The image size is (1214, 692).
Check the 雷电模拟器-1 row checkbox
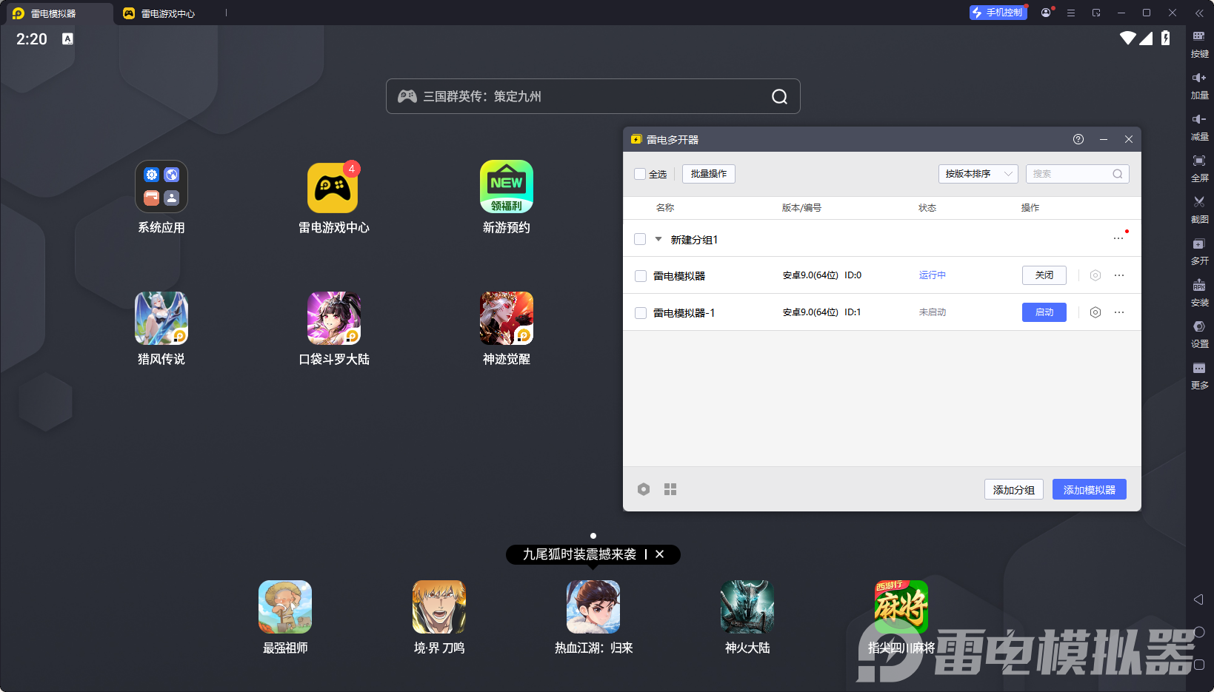(x=641, y=313)
